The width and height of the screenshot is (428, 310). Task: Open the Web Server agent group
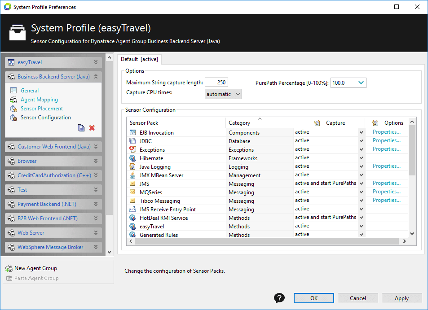(53, 232)
